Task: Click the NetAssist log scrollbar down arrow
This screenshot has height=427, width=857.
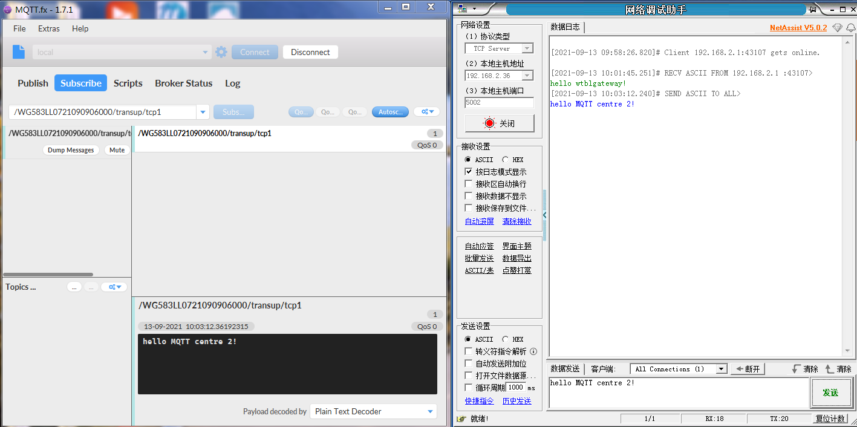Action: point(847,351)
